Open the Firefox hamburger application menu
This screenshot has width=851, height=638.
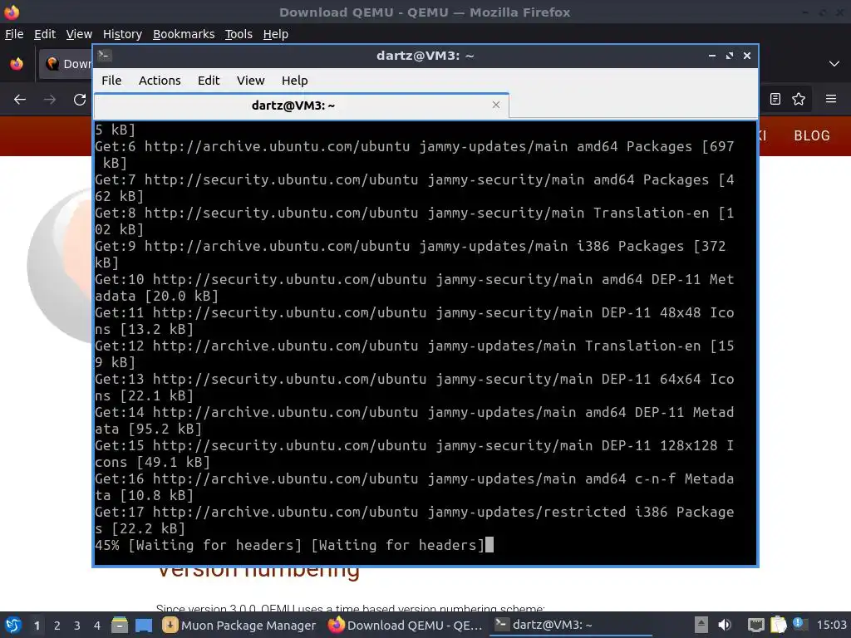831,99
